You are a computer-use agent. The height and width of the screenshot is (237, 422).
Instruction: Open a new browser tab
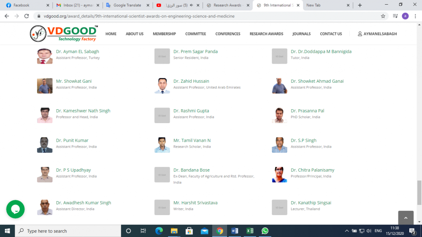(x=360, y=5)
